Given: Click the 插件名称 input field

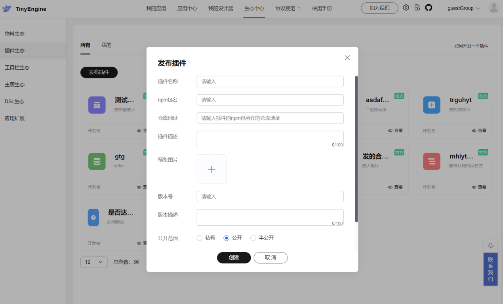Looking at the screenshot, I should coord(270,81).
